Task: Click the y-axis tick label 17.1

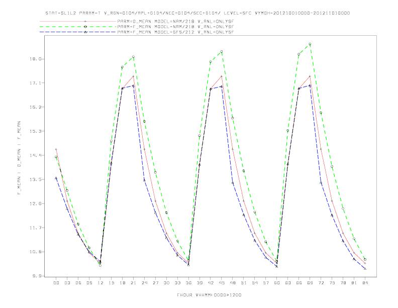Action: tap(35, 83)
